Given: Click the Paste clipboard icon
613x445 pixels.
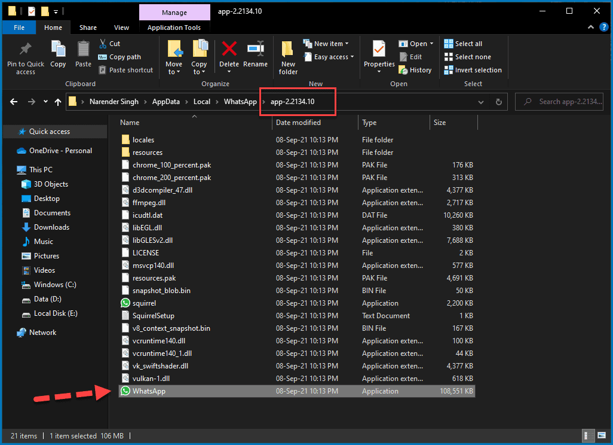Looking at the screenshot, I should click(x=83, y=49).
